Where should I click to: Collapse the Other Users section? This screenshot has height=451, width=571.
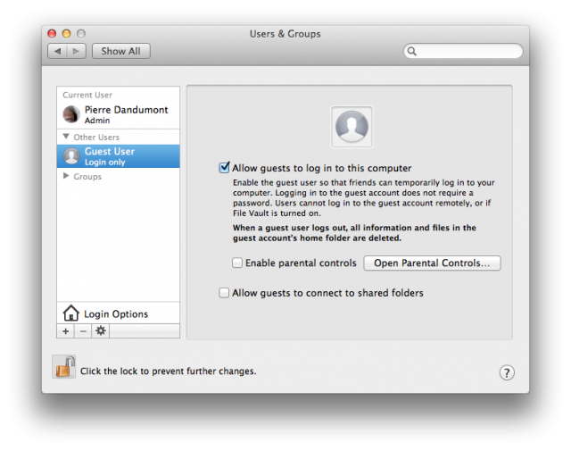(66, 137)
